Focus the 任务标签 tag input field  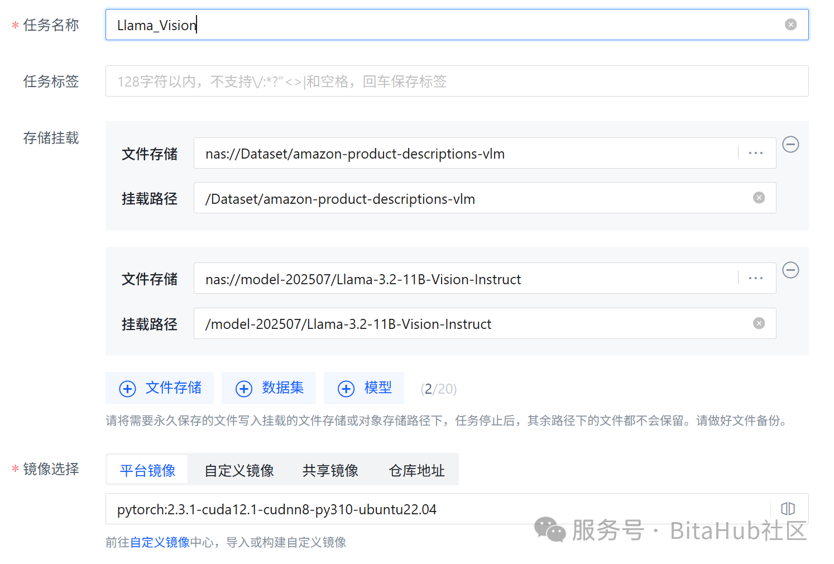[457, 81]
